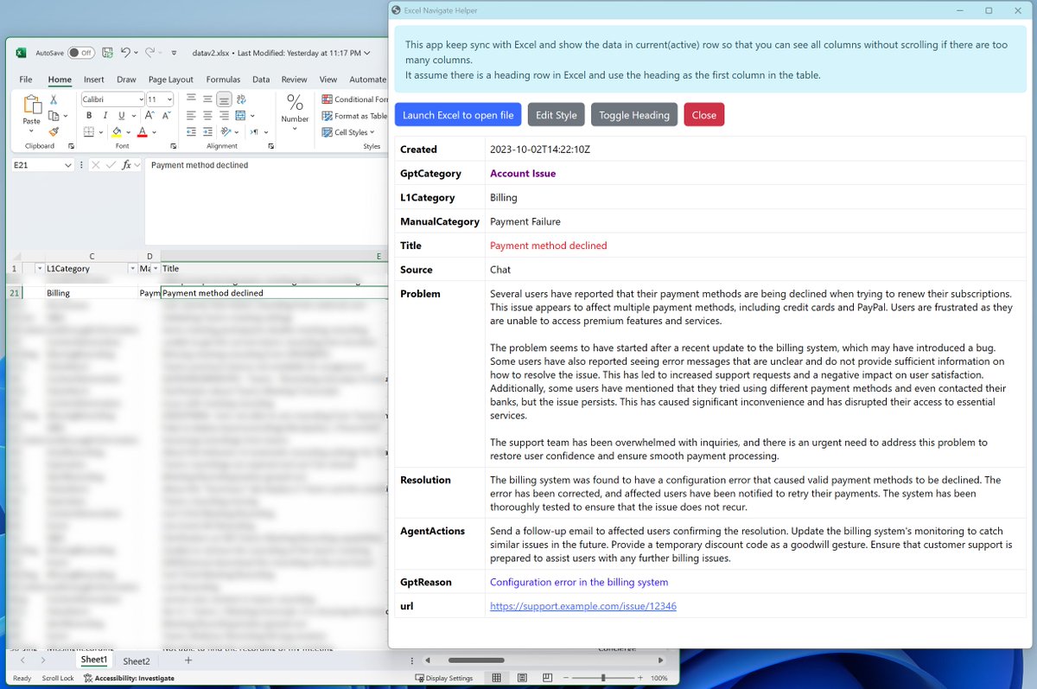Screen dimensions: 1037x689
Task: Click the Edit Style button
Action: 557,115
